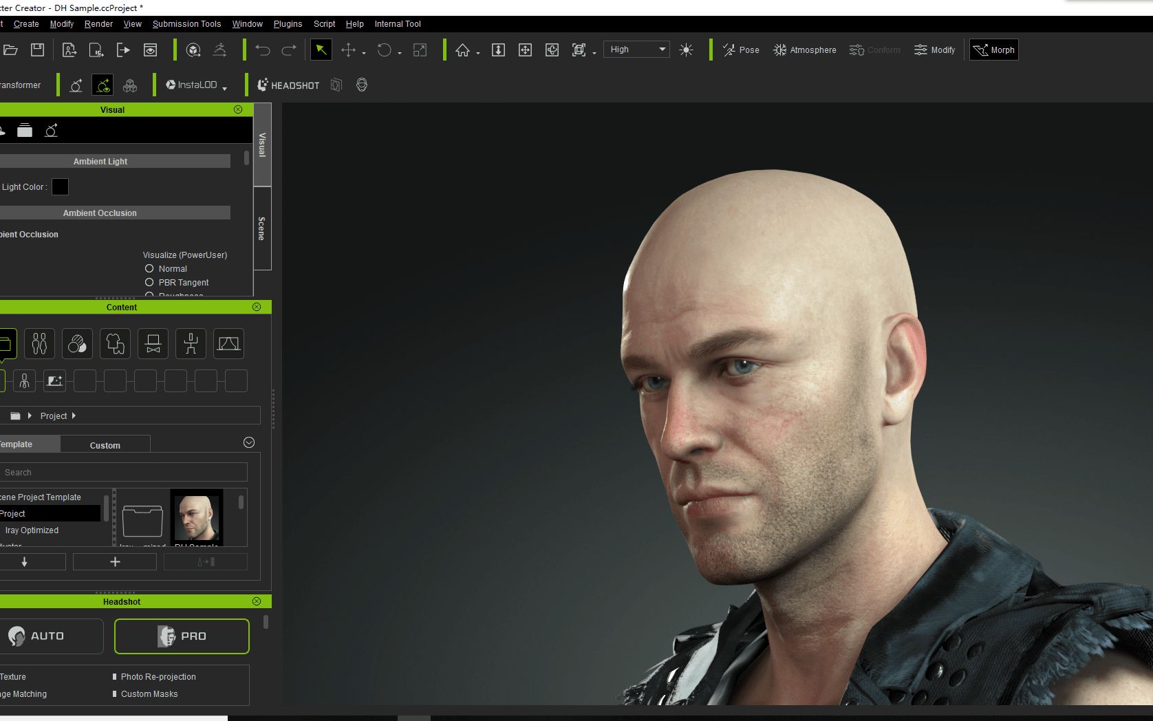1153x721 pixels.
Task: Click the skin material spheres icon
Action: (77, 343)
